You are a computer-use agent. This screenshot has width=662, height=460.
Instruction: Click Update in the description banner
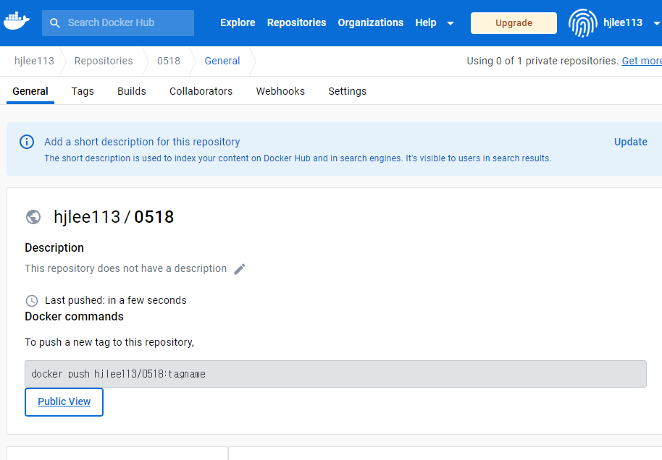[630, 142]
